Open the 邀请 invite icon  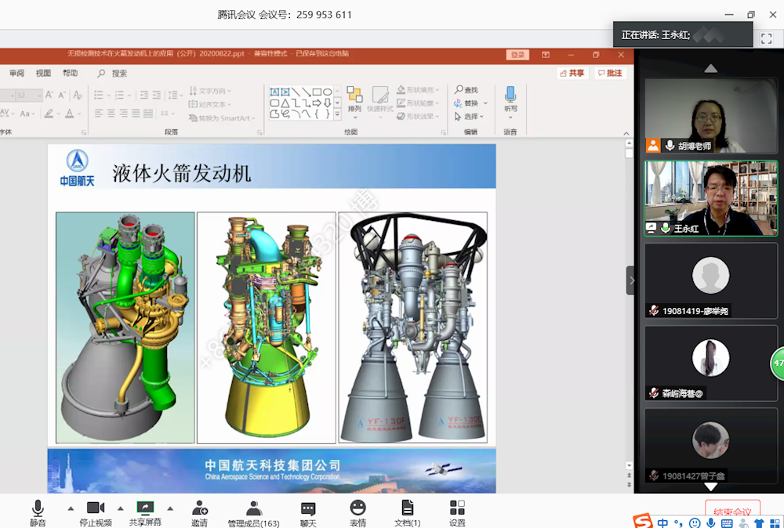click(199, 511)
